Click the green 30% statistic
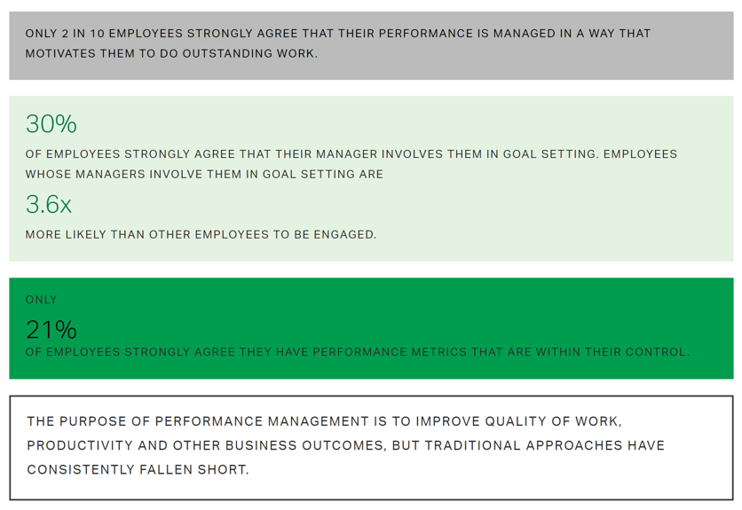Image resolution: width=742 pixels, height=510 pixels. click(x=51, y=124)
